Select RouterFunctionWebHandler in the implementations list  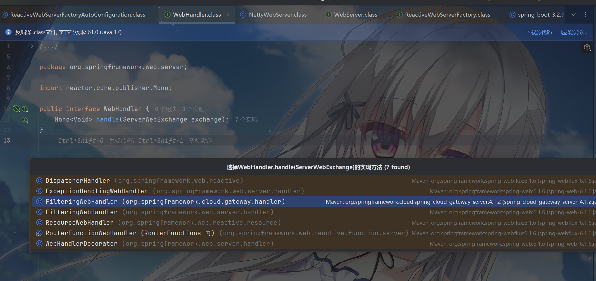(314, 233)
